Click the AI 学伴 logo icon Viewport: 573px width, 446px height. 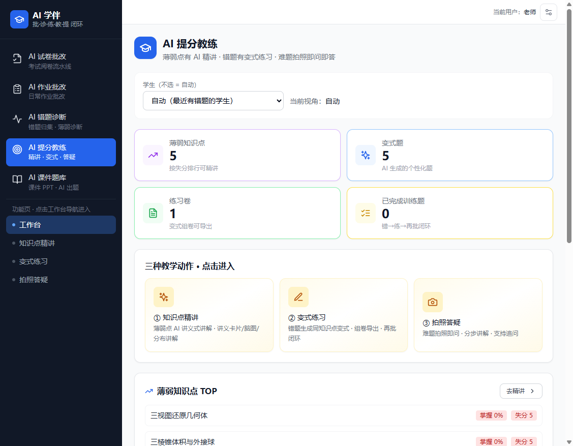coord(19,19)
